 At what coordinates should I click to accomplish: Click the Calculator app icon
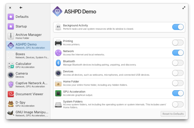point(11,65)
